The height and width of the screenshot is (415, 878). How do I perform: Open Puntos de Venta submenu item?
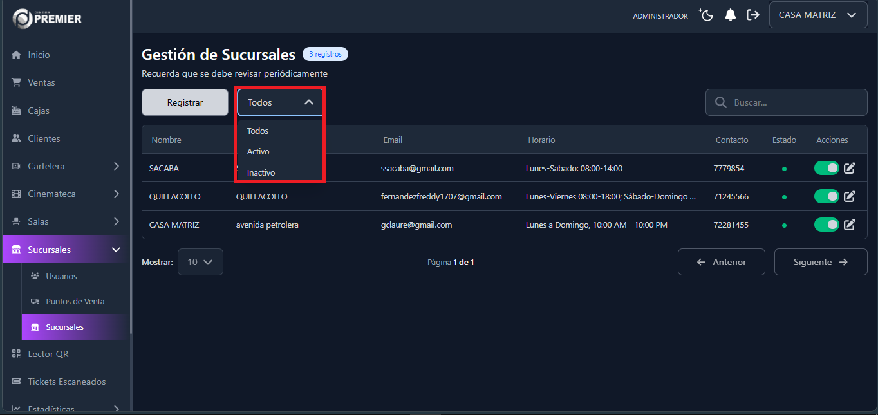[x=75, y=301]
